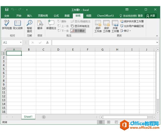This screenshot has height=132, width=161.
Task: Click the Tell Me lightbulb search box
Action: [128, 16]
